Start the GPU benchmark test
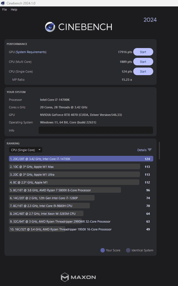Image resolution: width=178 pixels, height=286 pixels. pyautogui.click(x=143, y=52)
